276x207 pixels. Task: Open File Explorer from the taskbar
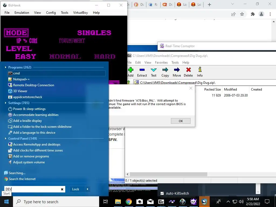pos(118,202)
